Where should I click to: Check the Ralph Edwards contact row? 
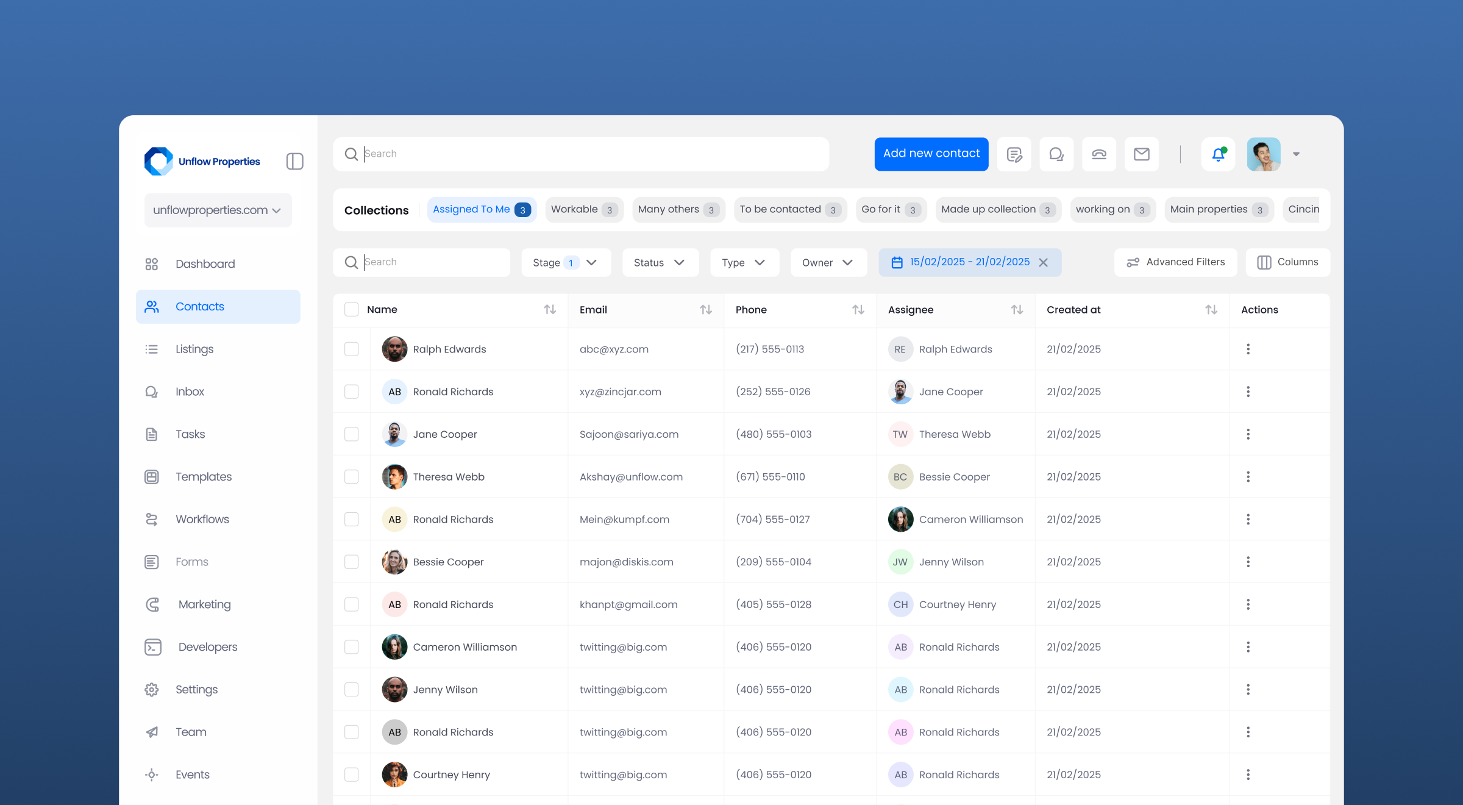pos(352,349)
